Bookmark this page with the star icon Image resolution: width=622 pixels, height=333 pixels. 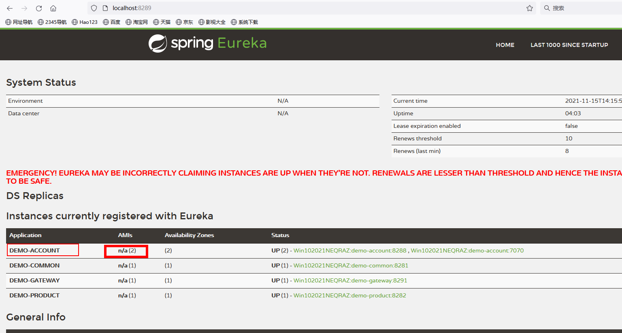click(530, 8)
